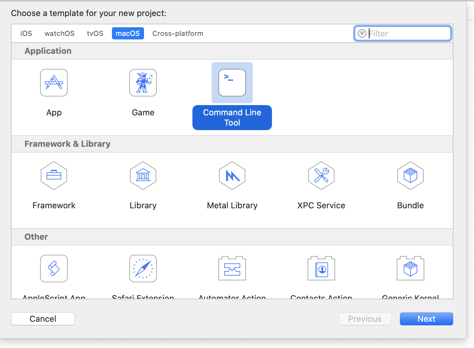Click the Next button
The height and width of the screenshot is (348, 474).
click(x=426, y=319)
